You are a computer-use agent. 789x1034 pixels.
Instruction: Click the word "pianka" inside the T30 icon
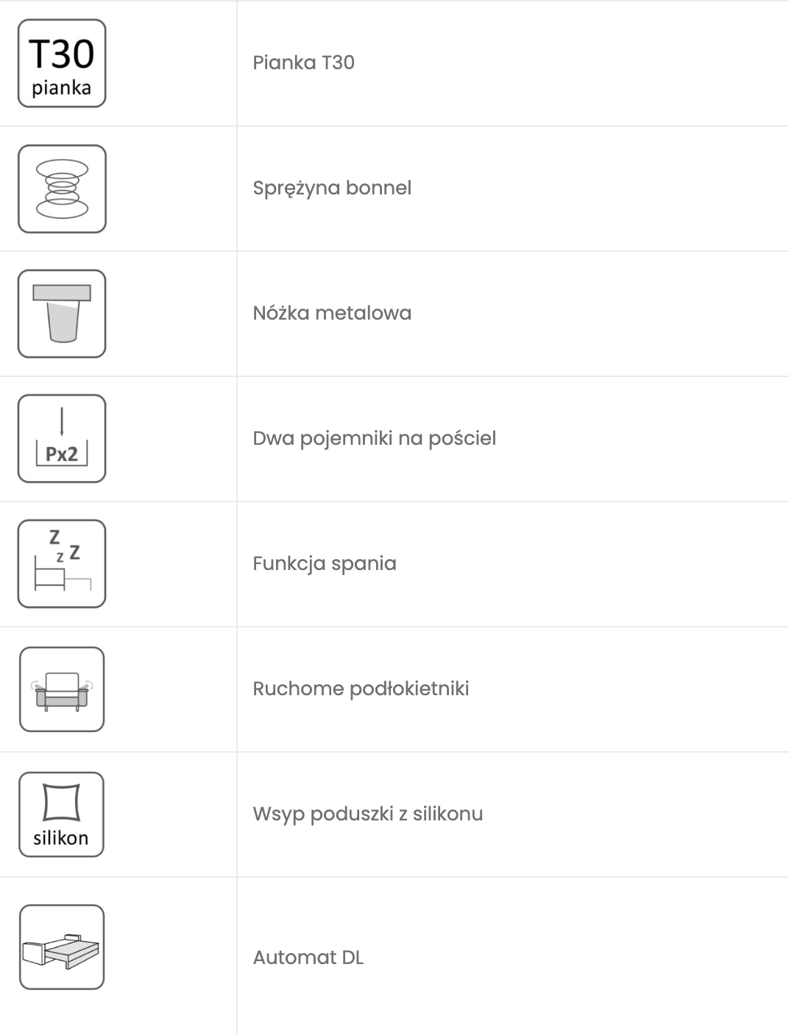(61, 88)
